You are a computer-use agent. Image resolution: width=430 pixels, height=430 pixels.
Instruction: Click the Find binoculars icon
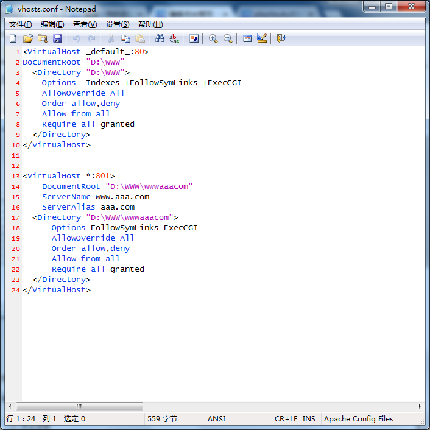tap(160, 38)
